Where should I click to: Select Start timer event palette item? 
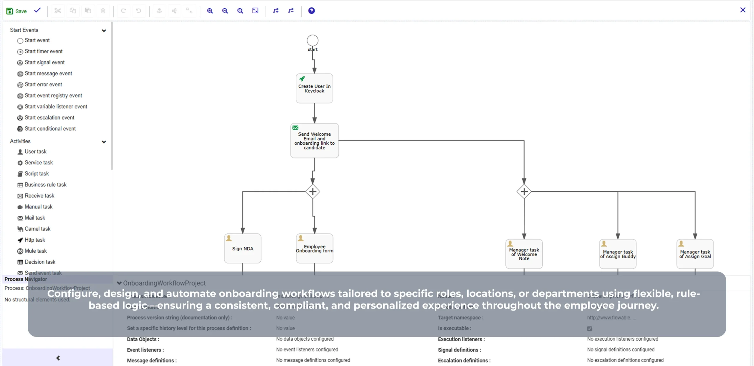click(x=40, y=52)
